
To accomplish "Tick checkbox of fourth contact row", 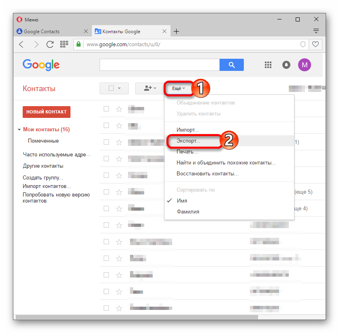I will tap(106, 158).
